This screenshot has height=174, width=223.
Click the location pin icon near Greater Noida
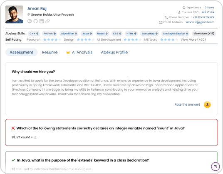click(29, 15)
